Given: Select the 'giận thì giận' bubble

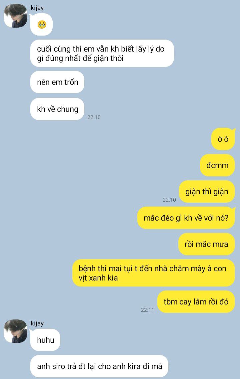Looking at the screenshot, I should [207, 192].
